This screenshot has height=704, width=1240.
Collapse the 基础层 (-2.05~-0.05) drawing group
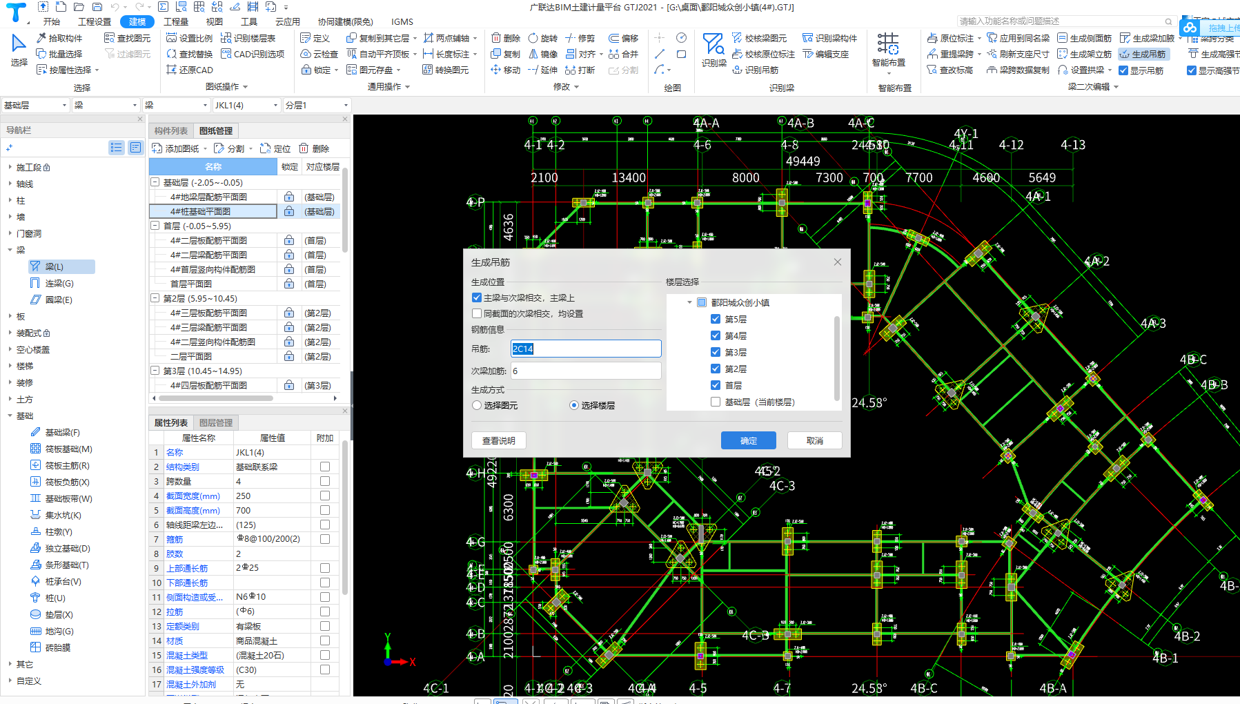(x=155, y=182)
